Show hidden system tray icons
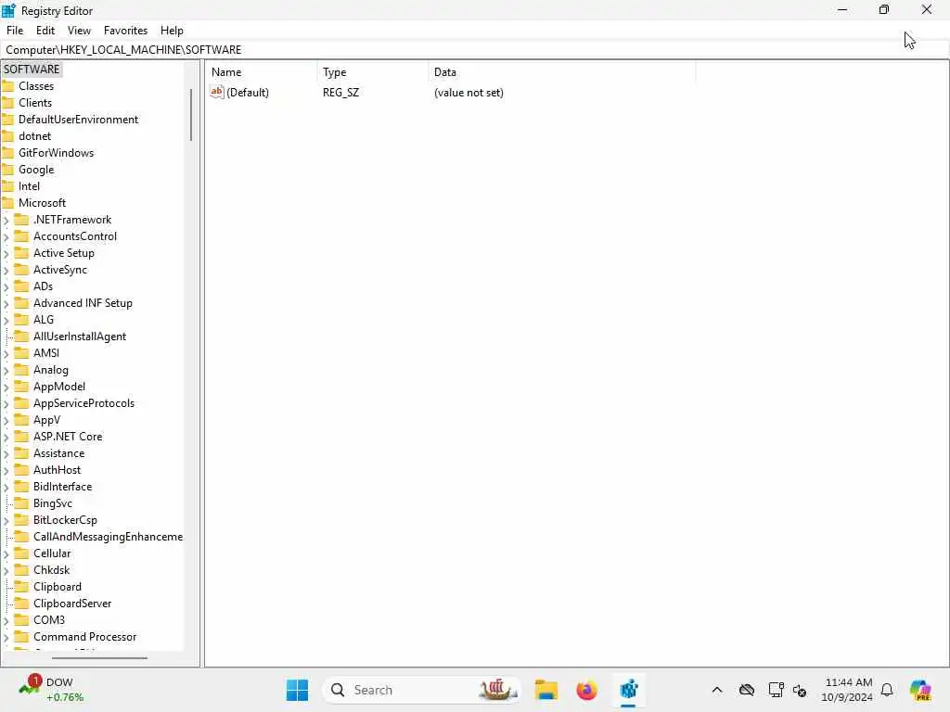 point(717,690)
